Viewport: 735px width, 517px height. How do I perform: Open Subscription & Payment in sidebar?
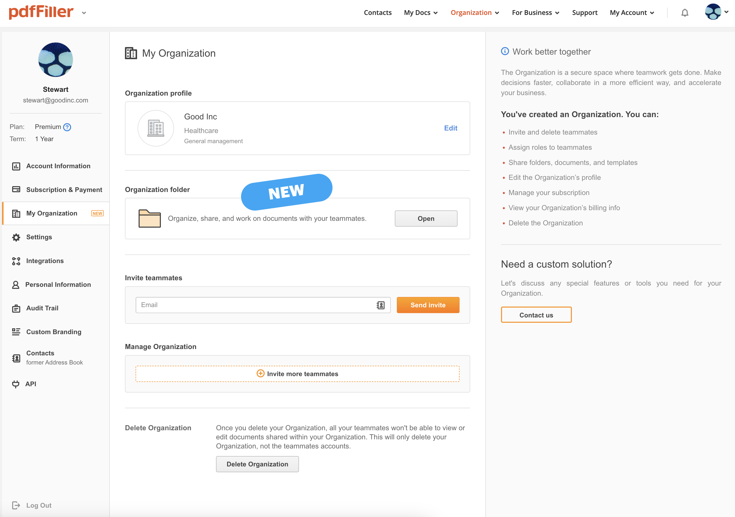(64, 189)
